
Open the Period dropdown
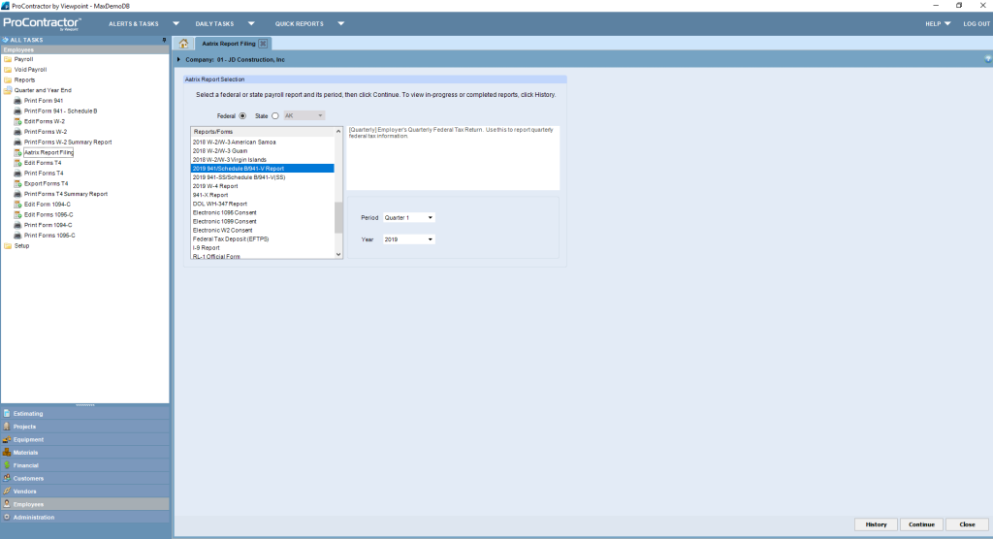coord(408,217)
